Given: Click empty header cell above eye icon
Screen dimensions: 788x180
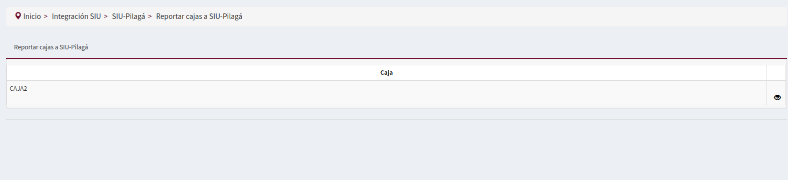Looking at the screenshot, I should 776,73.
